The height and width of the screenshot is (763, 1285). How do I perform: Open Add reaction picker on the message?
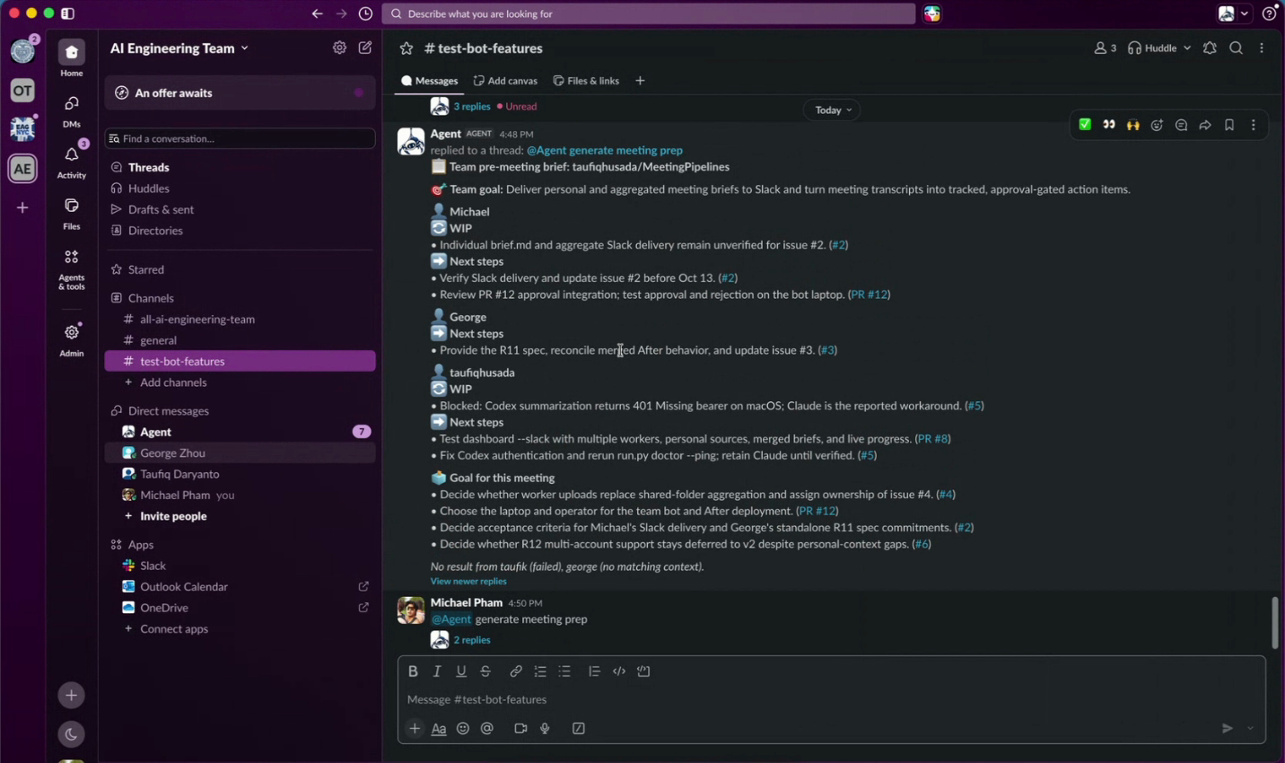coord(1158,126)
